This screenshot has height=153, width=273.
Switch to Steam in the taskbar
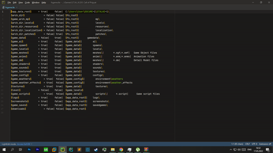point(96,150)
